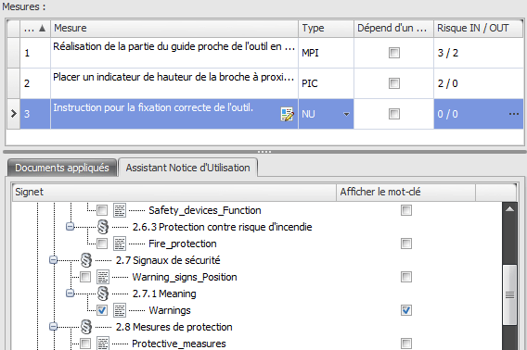Check the Fire_protection bookmark checkbox
The image size is (527, 350).
(102, 244)
